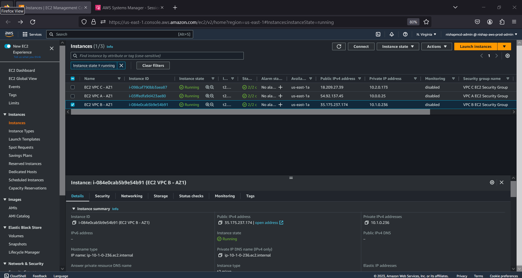Switch to the Networking tab
The image size is (522, 278).
tap(132, 196)
